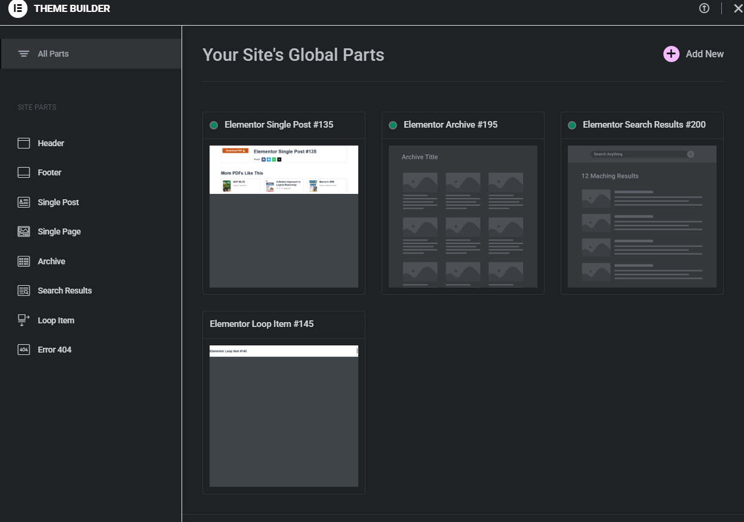The width and height of the screenshot is (744, 522).
Task: Click the All Parts filter icon
Action: tap(24, 54)
